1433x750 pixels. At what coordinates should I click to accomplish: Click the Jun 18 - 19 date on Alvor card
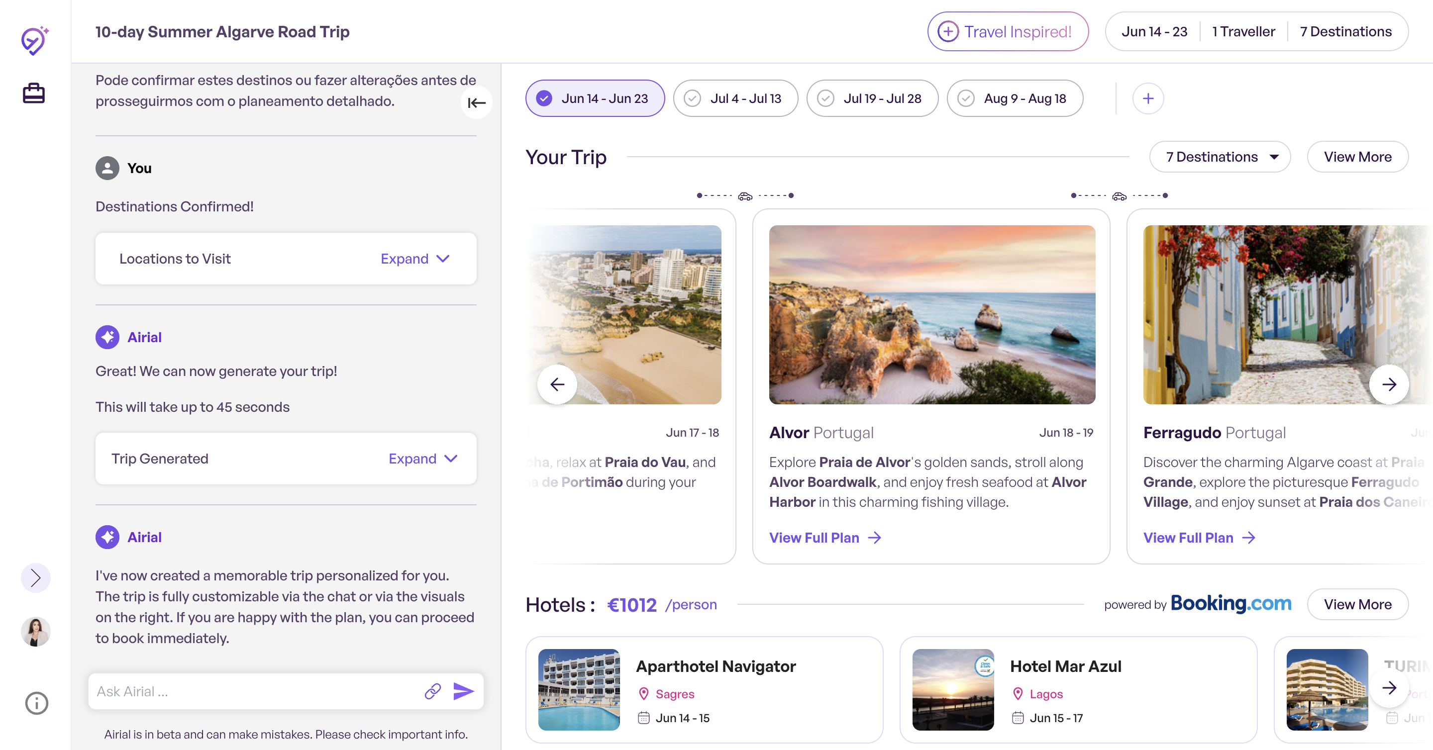[1066, 433]
